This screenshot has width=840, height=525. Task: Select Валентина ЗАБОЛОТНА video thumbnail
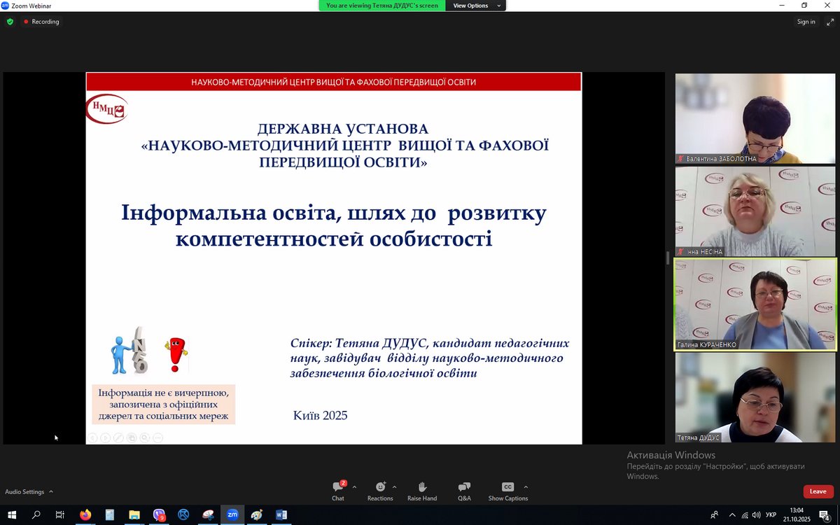tap(755, 118)
